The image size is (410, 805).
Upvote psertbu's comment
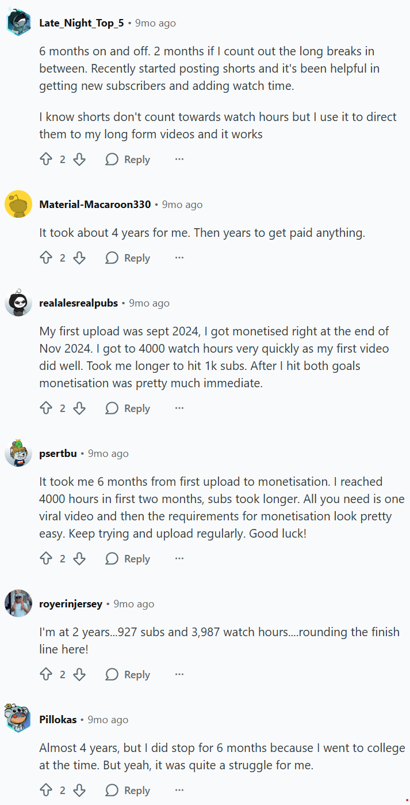coord(46,559)
